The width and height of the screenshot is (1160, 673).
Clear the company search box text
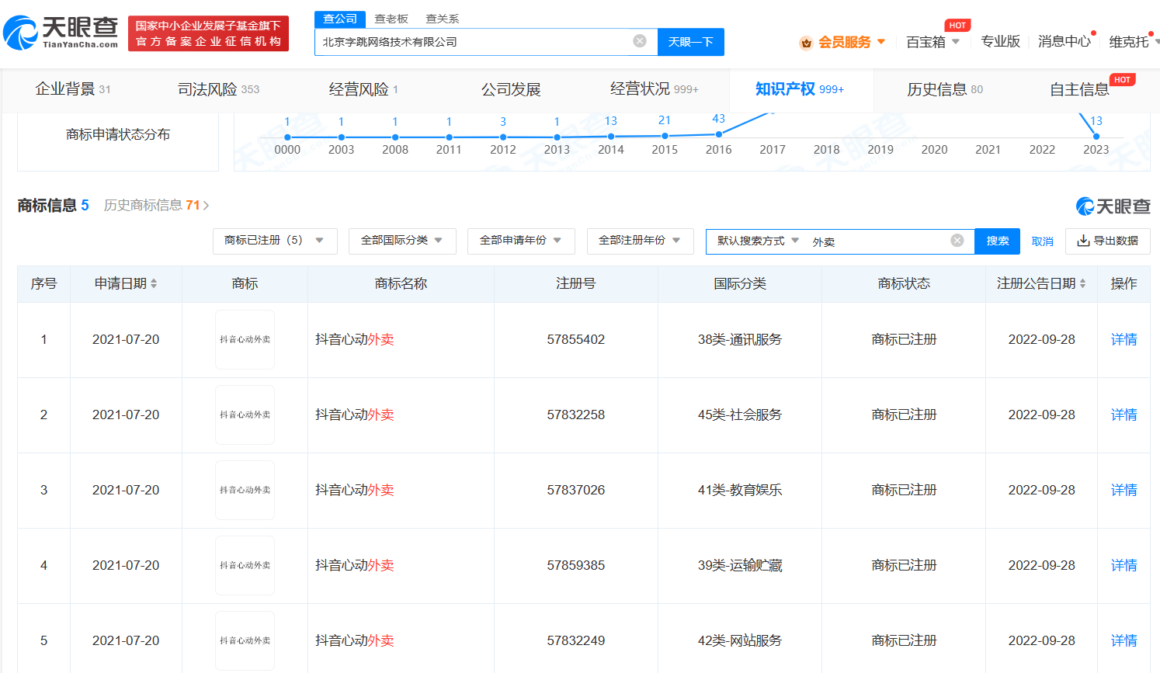640,41
